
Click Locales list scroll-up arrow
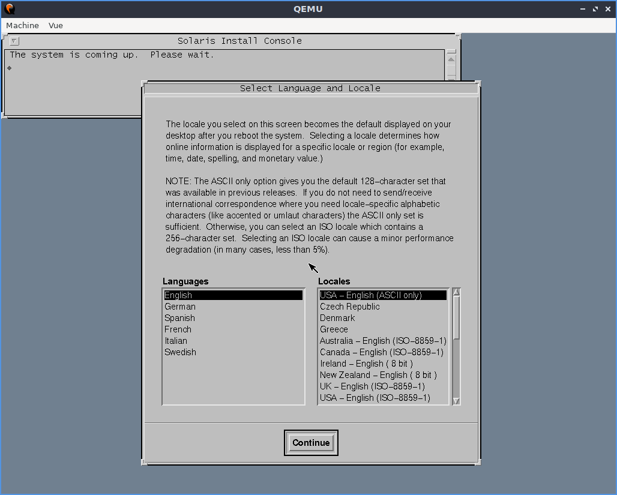pyautogui.click(x=457, y=292)
